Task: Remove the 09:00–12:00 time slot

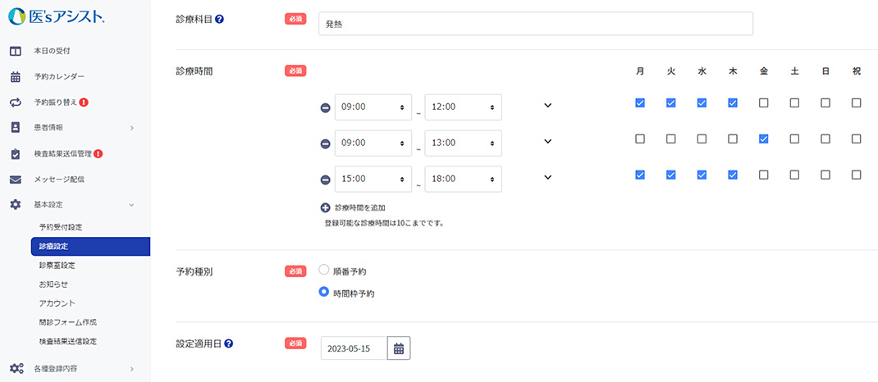Action: 325,108
